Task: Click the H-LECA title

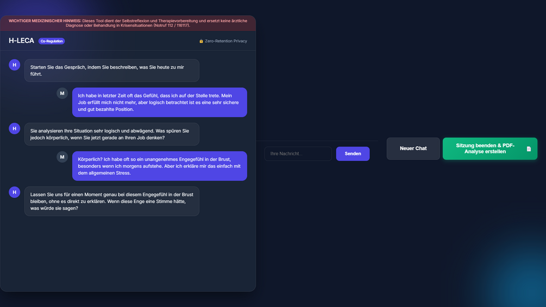Action: [21, 41]
